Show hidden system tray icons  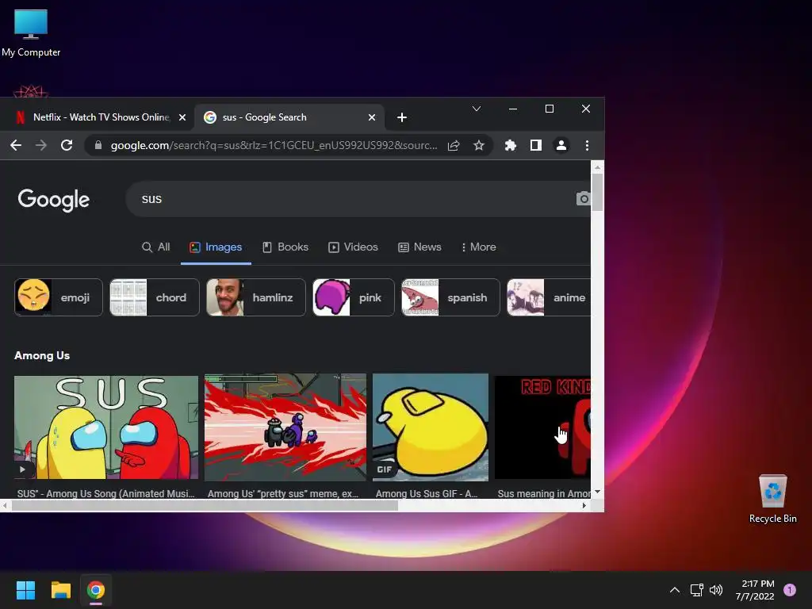coord(675,590)
